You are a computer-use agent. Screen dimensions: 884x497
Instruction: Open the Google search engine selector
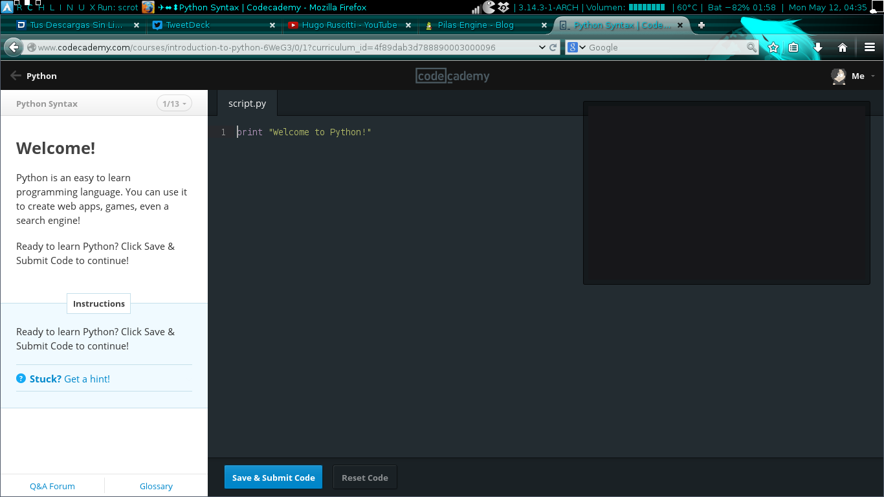[577, 47]
